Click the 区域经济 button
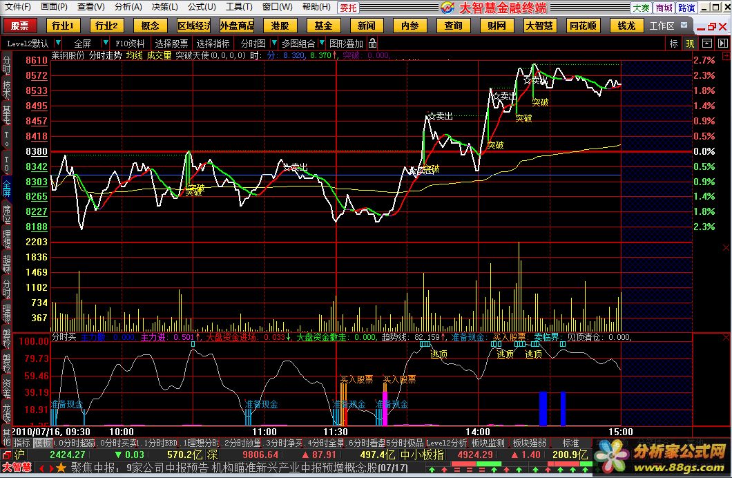The height and width of the screenshot is (478, 732). pos(194,26)
